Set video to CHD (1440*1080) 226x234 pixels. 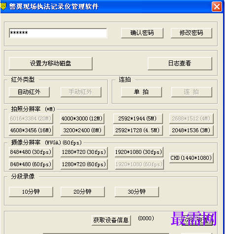[x=192, y=158]
